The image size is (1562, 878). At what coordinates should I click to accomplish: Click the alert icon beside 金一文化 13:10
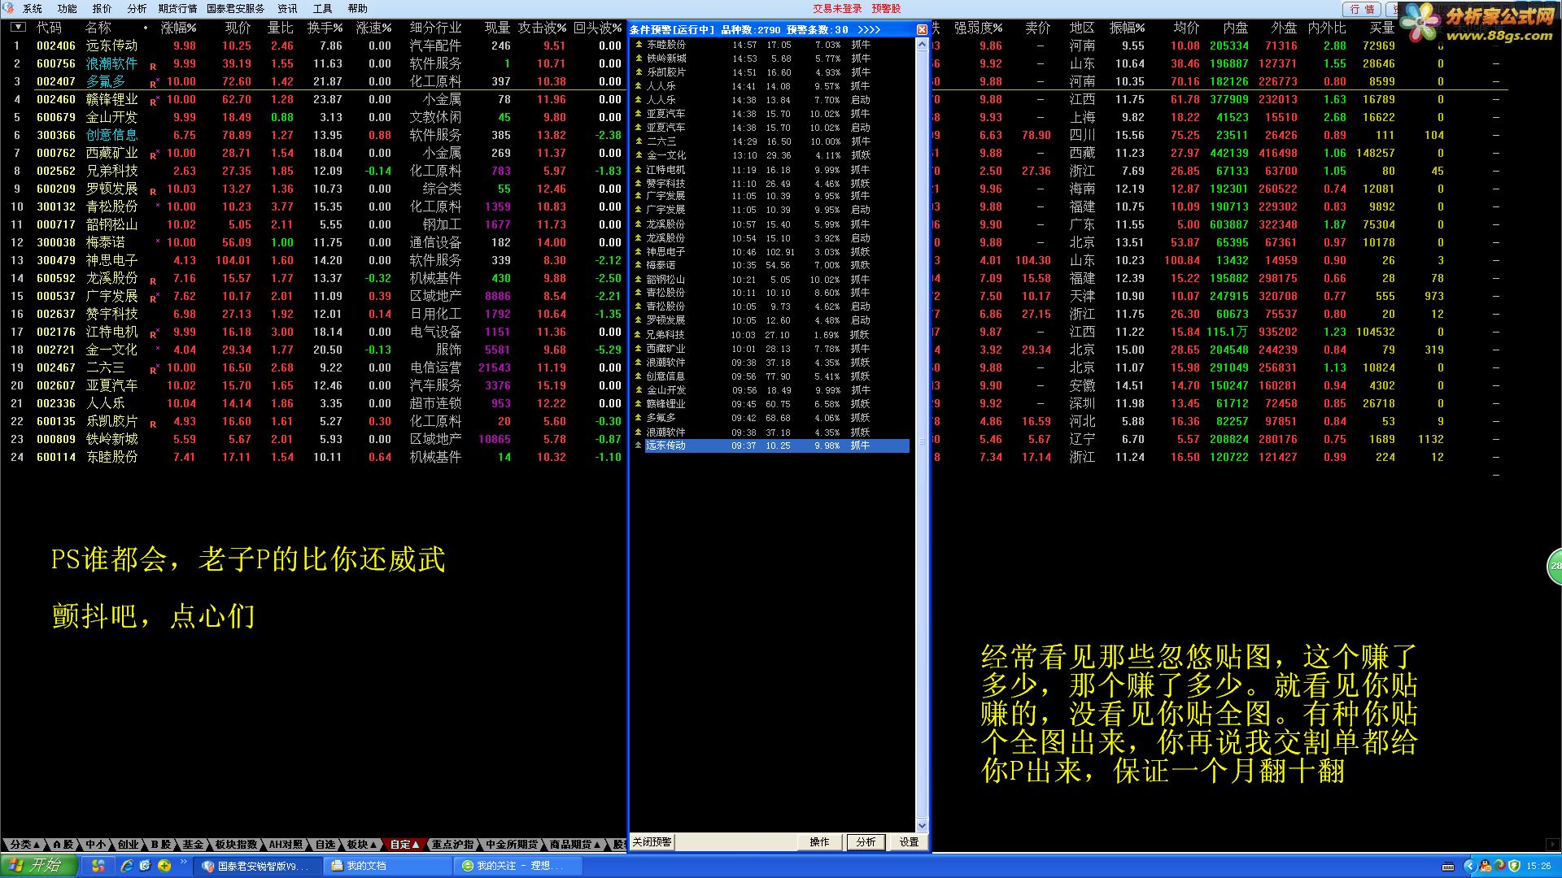pos(639,155)
